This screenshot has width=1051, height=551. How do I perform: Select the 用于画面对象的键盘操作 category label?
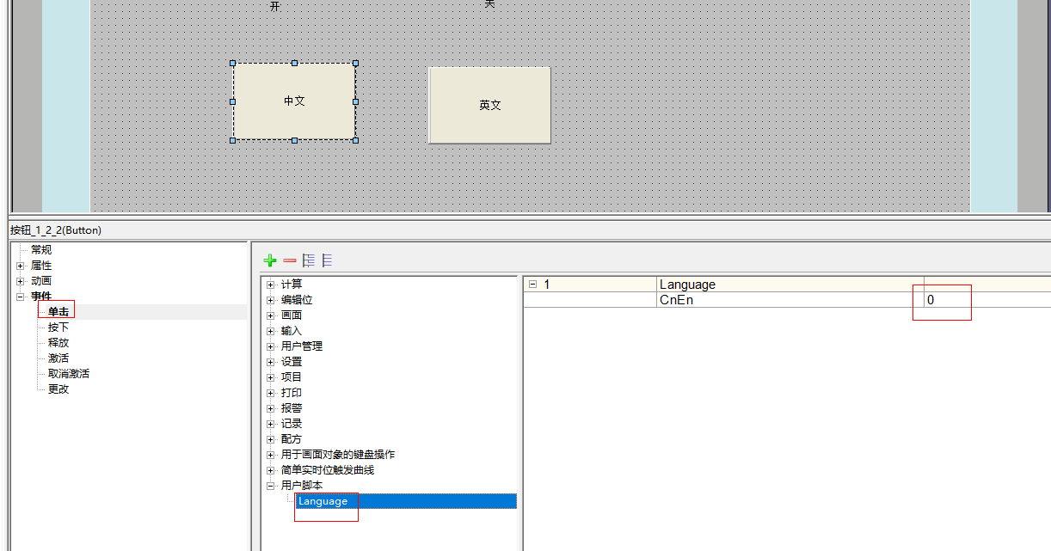pyautogui.click(x=338, y=455)
